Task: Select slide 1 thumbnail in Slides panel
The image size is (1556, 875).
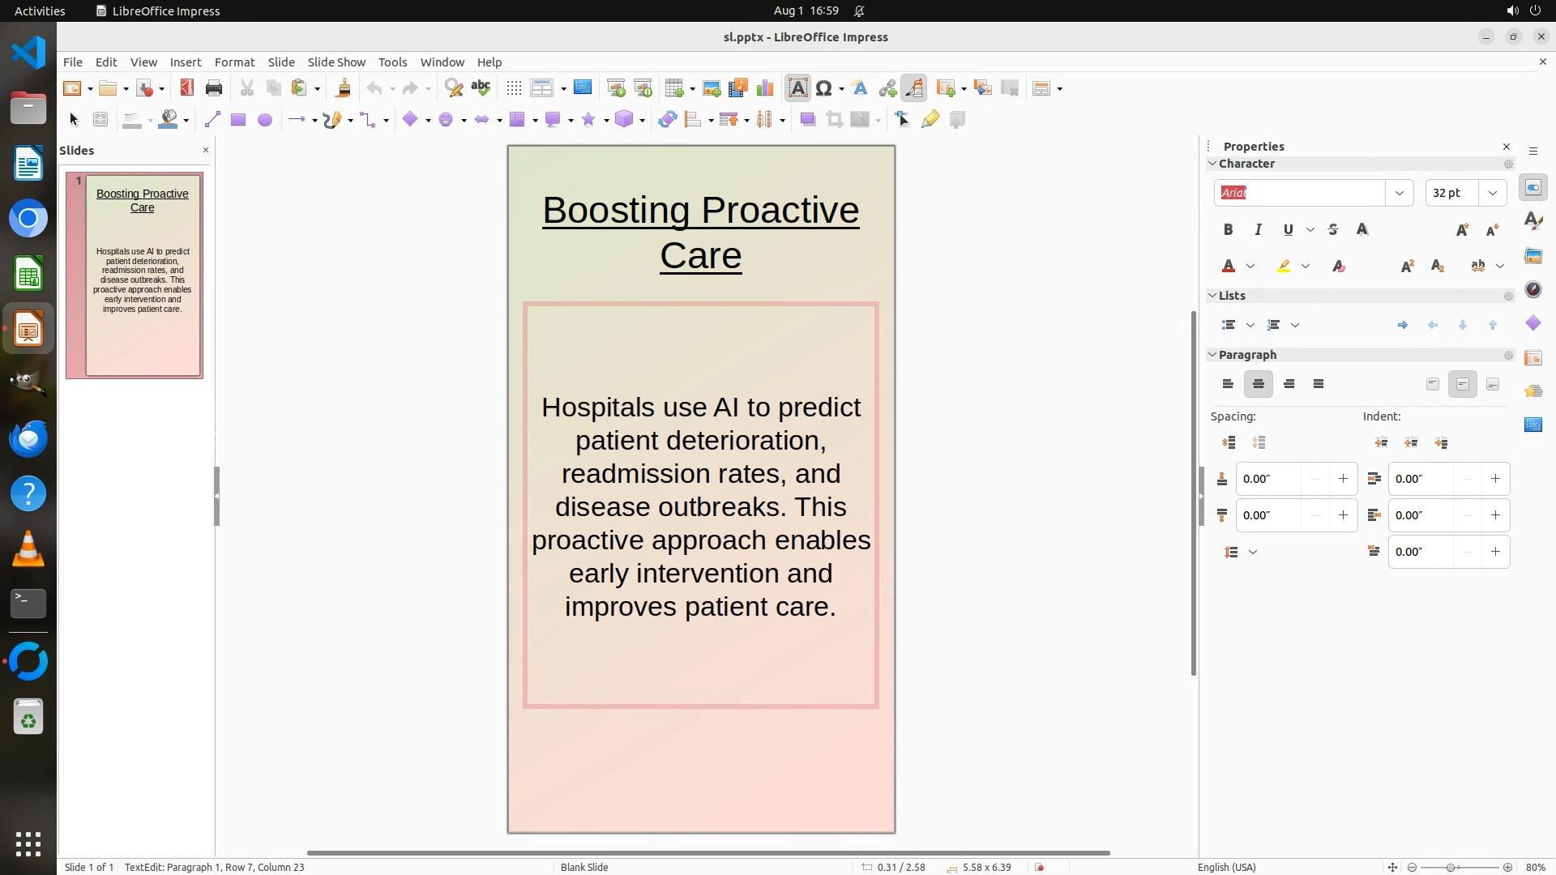Action: pyautogui.click(x=143, y=275)
